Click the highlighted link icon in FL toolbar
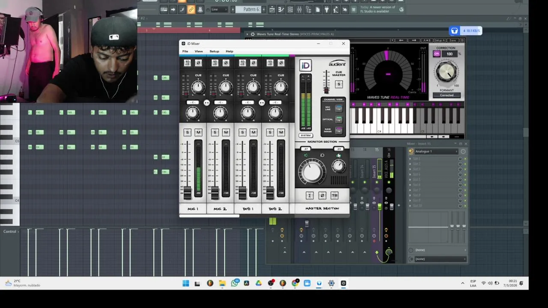 coord(191,9)
